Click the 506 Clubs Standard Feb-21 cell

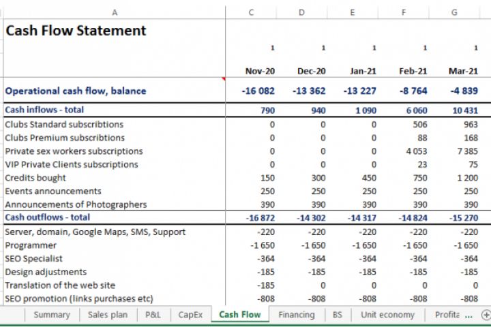point(419,125)
